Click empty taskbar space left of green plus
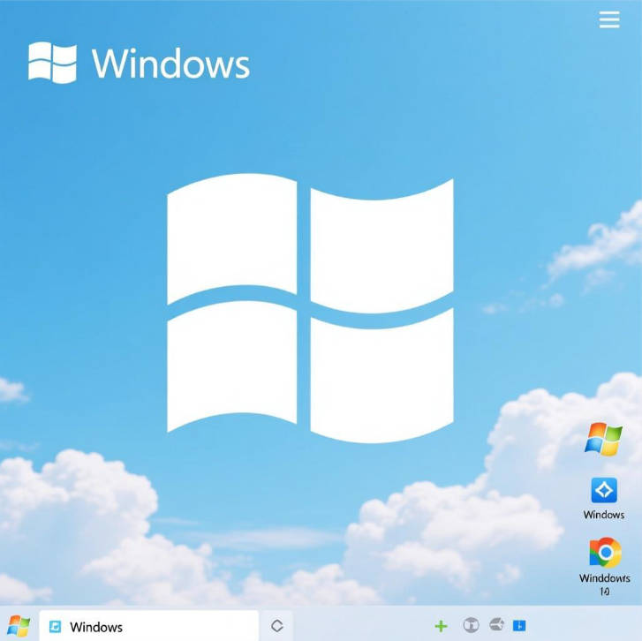Image resolution: width=642 pixels, height=641 pixels. [362, 626]
